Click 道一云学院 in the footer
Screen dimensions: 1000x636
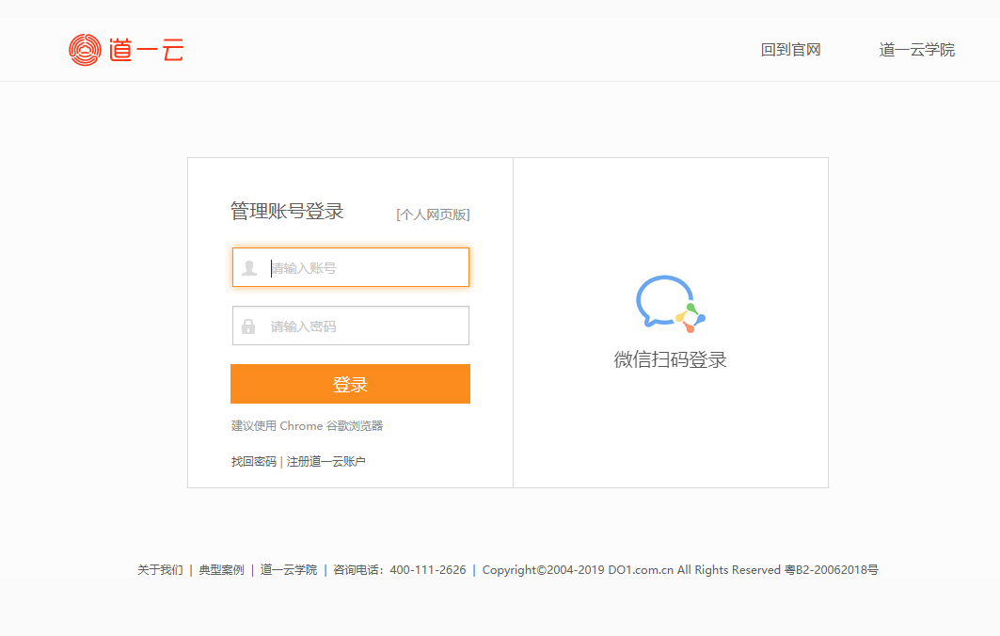pos(287,569)
